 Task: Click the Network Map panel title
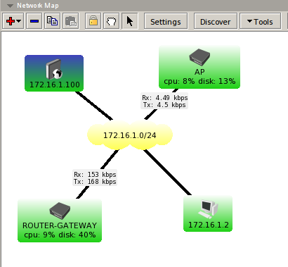(38, 6)
